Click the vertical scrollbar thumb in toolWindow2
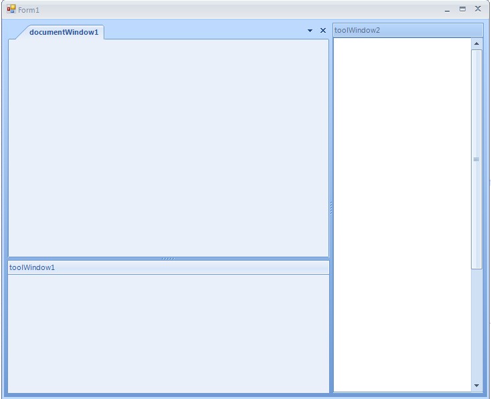Screen dimensions: 491x399 (476, 159)
